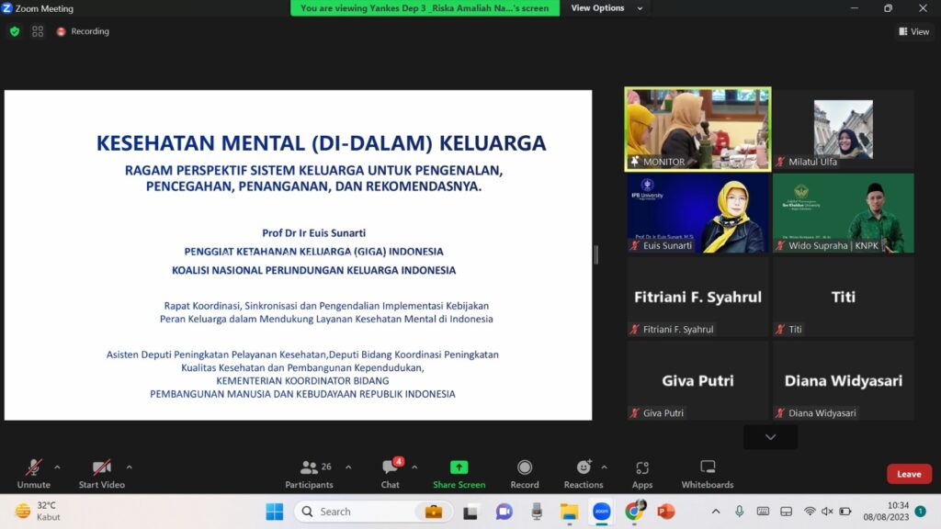Open the Chat panel
941x529 pixels.
click(x=391, y=473)
